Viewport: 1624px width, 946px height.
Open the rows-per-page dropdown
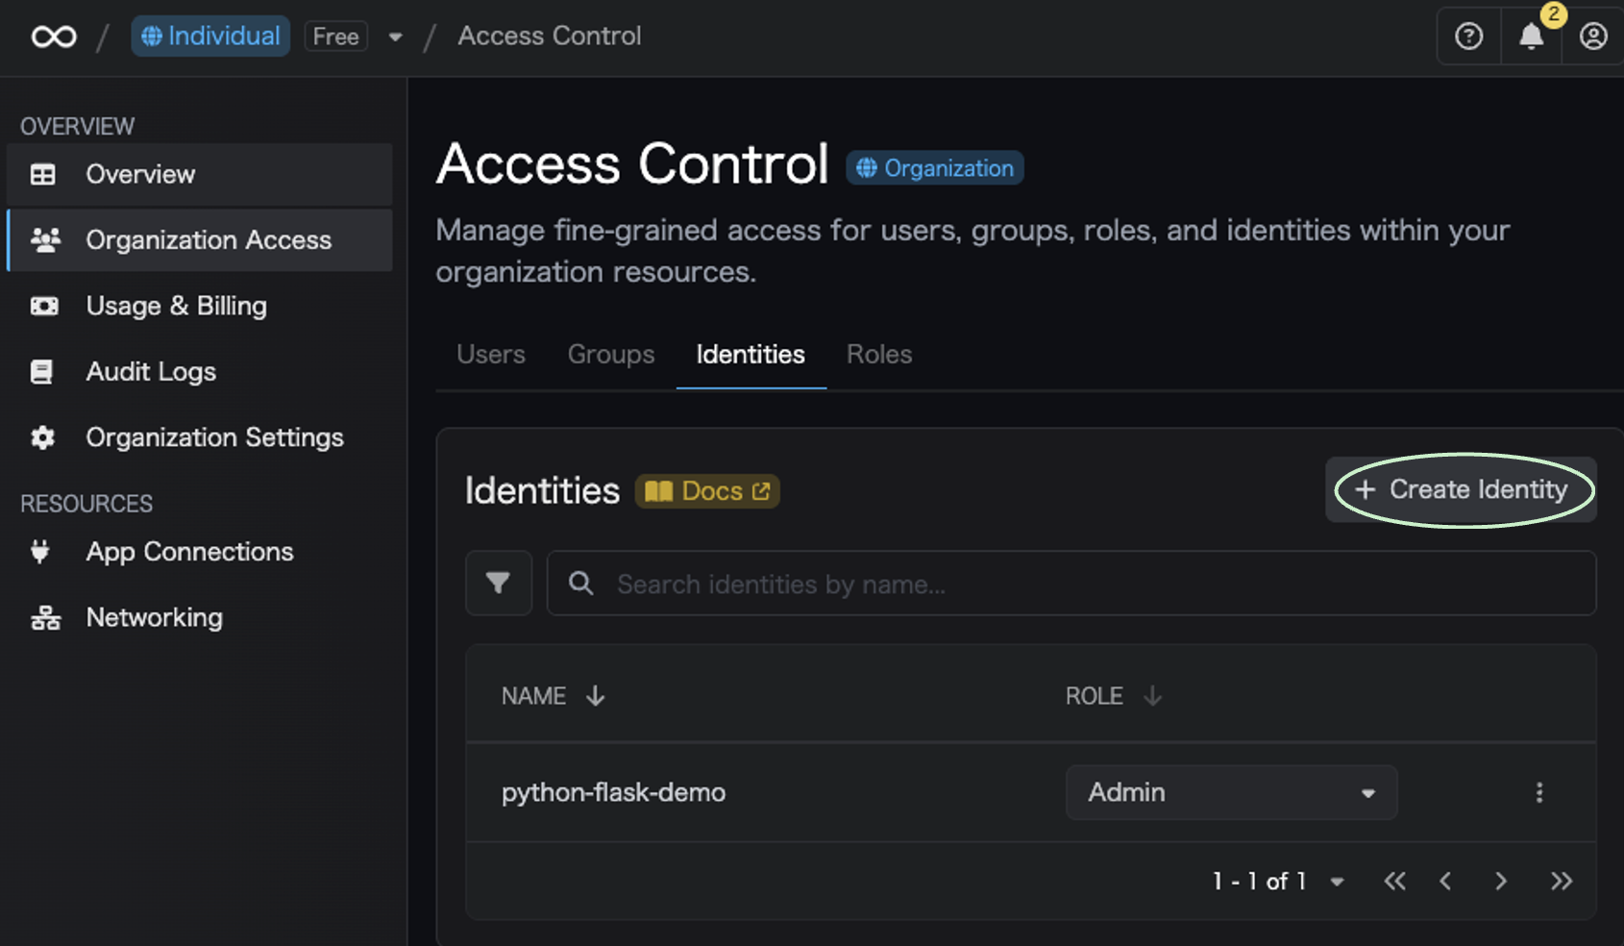(x=1337, y=882)
